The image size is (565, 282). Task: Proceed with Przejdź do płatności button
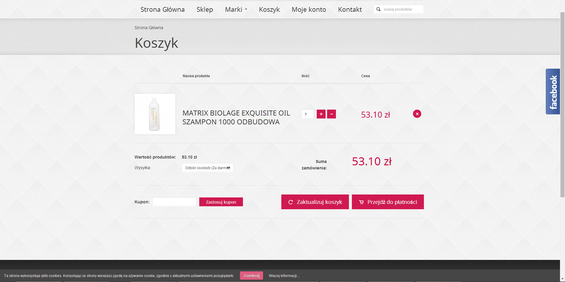[388, 202]
